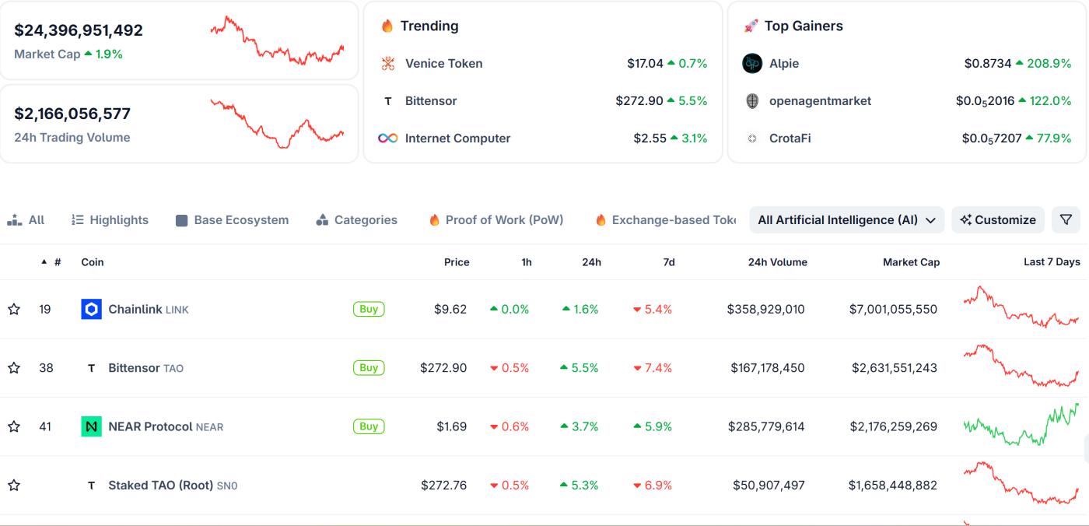The height and width of the screenshot is (526, 1089).
Task: Click the Buy button for Bittensor
Action: pos(369,368)
